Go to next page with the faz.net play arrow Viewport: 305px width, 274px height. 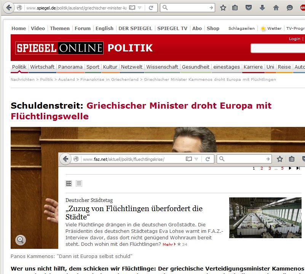coord(290,168)
